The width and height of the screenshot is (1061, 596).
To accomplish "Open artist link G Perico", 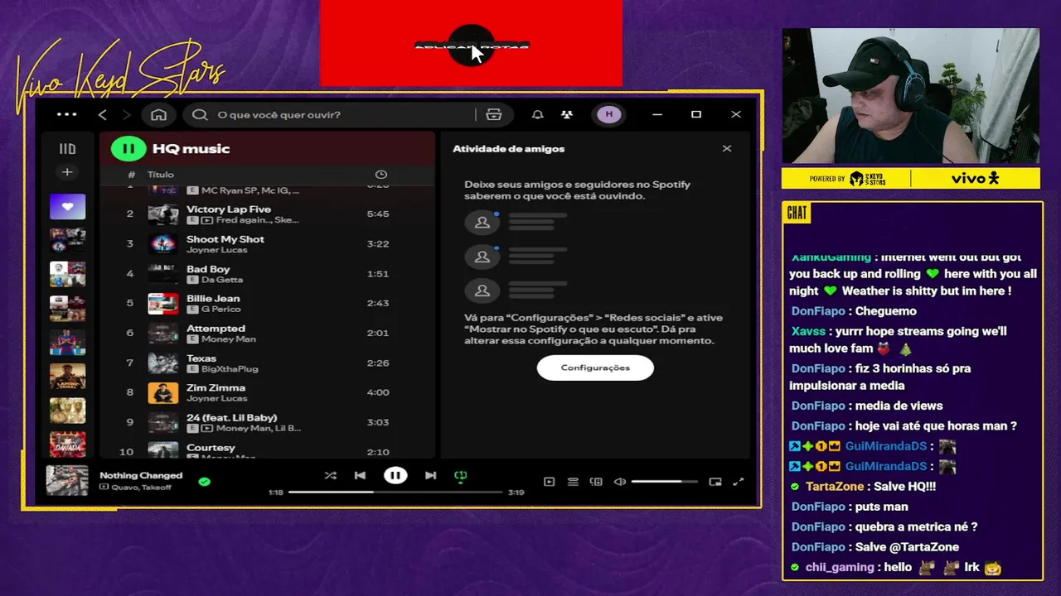I will tap(221, 310).
